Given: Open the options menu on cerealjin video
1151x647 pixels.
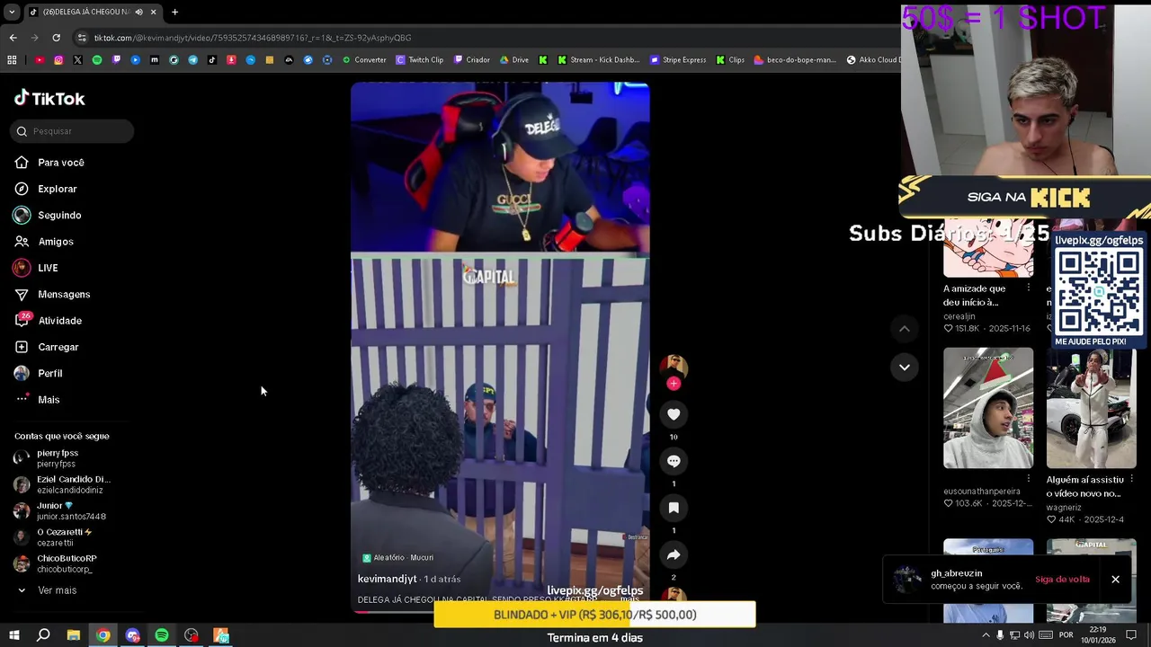Looking at the screenshot, I should click(1028, 288).
